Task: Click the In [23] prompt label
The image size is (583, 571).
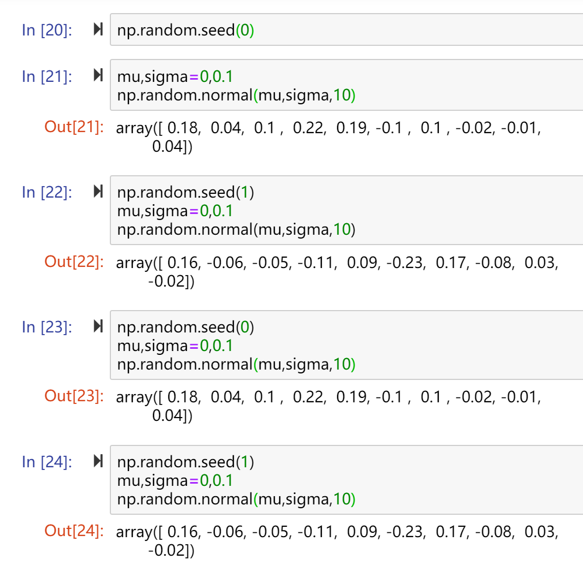Action: click(x=47, y=328)
